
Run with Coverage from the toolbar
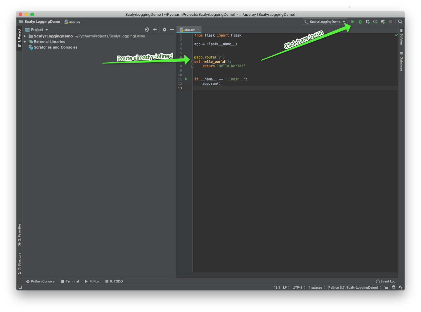click(368, 22)
